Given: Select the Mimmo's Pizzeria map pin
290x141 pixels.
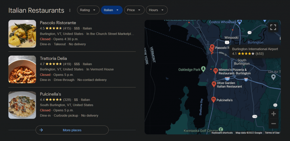Looking at the screenshot, I should pos(215,71).
